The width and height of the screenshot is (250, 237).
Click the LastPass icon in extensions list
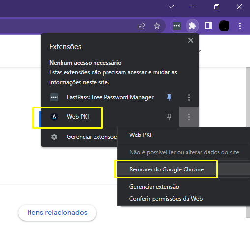pyautogui.click(x=54, y=97)
